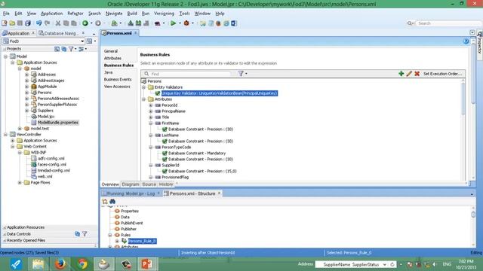The image size is (483, 271).
Task: Open the Refactor menu
Action: coord(75,14)
